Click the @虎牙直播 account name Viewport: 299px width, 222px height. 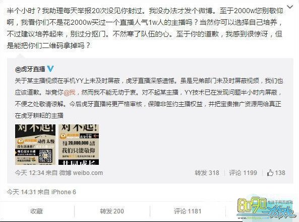(30, 69)
